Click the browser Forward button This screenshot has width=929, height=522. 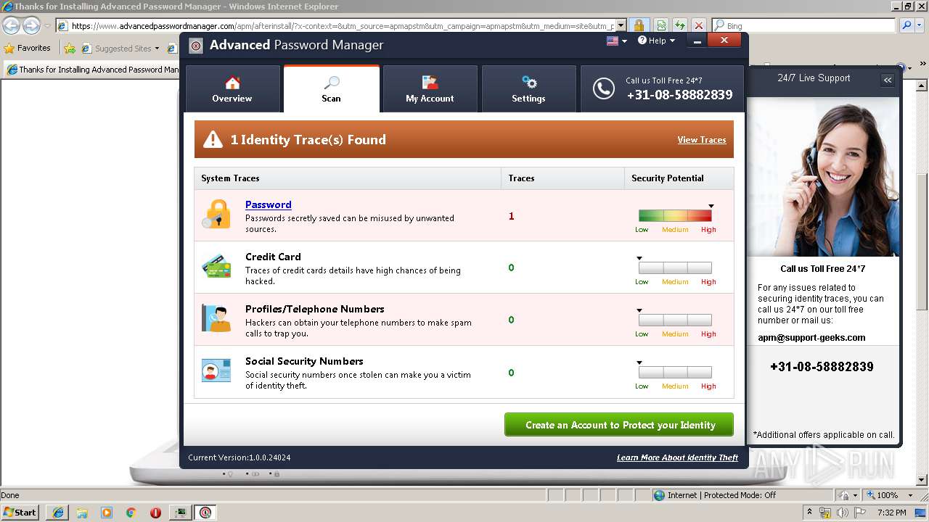31,25
